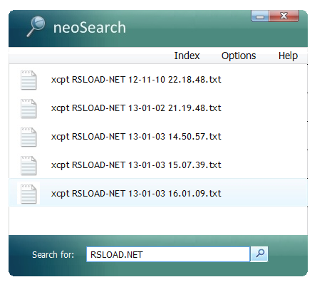Image resolution: width=322 pixels, height=287 pixels.
Task: Click file icon for 16.01.09.txt result
Action: [28, 194]
